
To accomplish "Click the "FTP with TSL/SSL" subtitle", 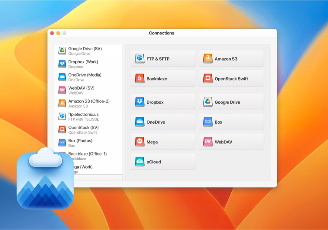I will 84,119.
